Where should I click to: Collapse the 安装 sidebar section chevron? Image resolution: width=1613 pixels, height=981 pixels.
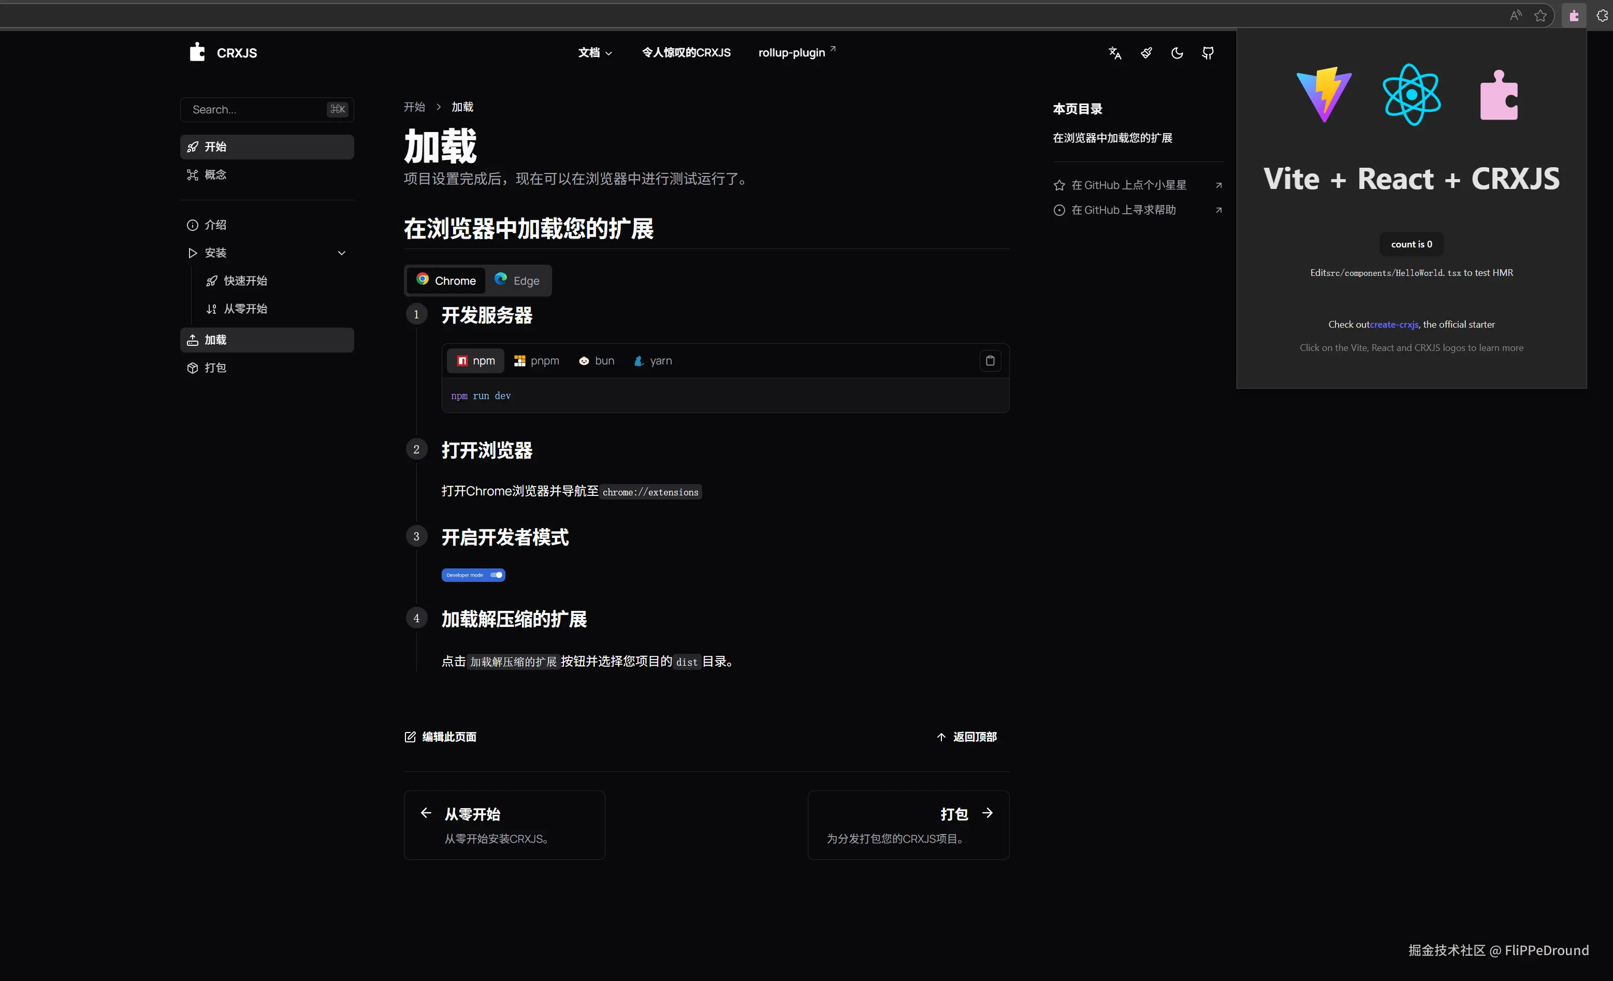[341, 253]
